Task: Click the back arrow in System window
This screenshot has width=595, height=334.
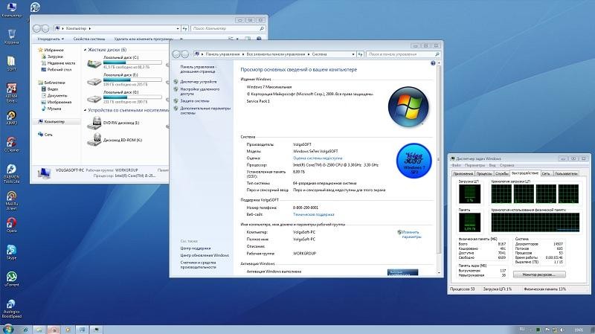Action: (x=176, y=54)
